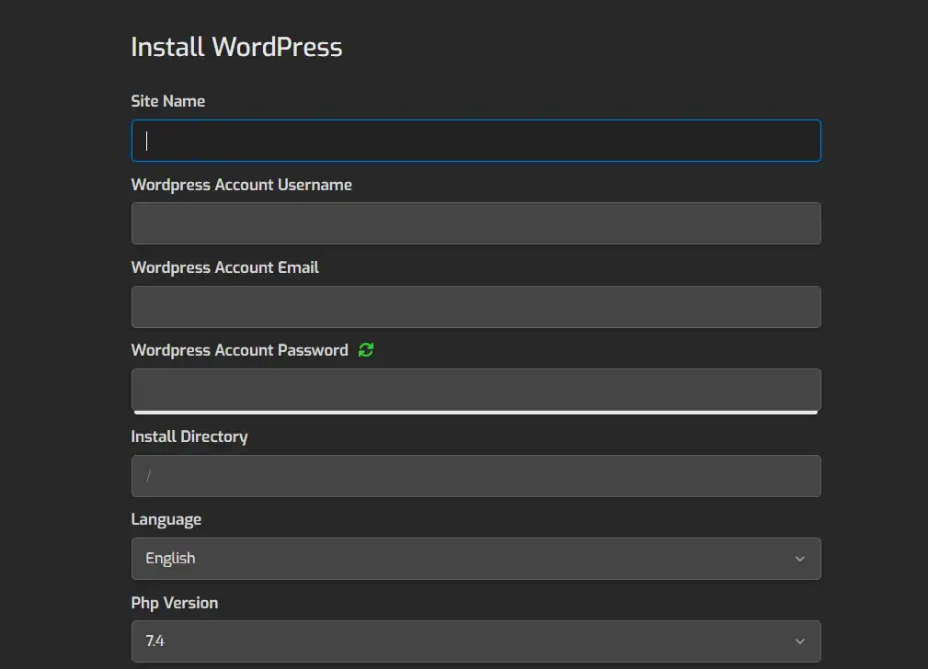The image size is (928, 669).
Task: Click the Install WordPress heading
Action: point(236,47)
